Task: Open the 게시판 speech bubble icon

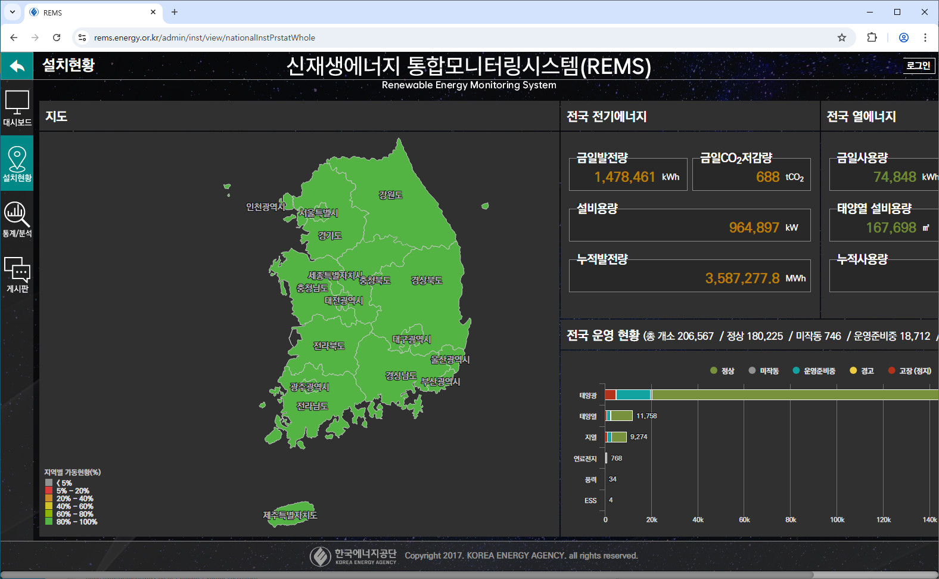Action: point(17,274)
